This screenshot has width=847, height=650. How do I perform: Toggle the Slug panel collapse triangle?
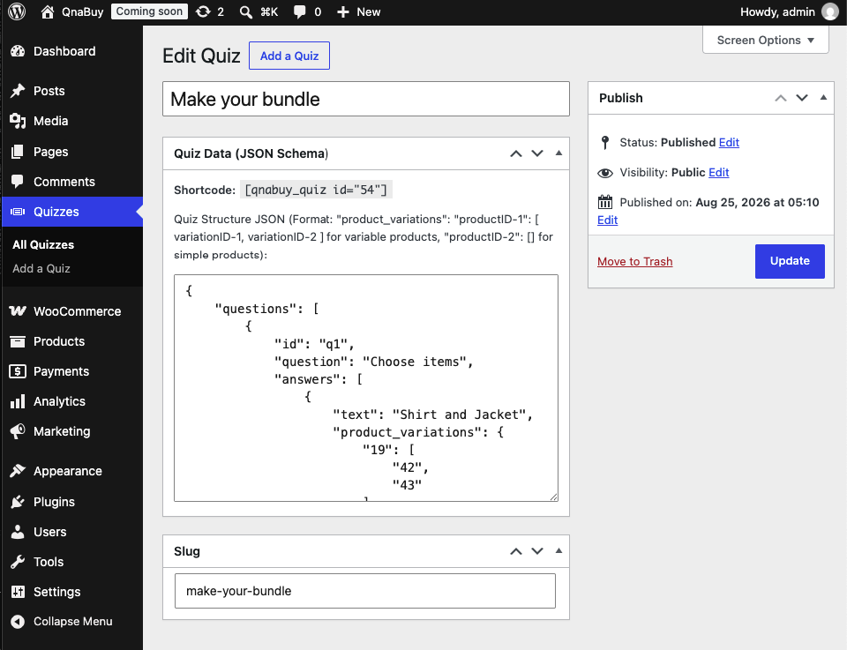click(558, 551)
